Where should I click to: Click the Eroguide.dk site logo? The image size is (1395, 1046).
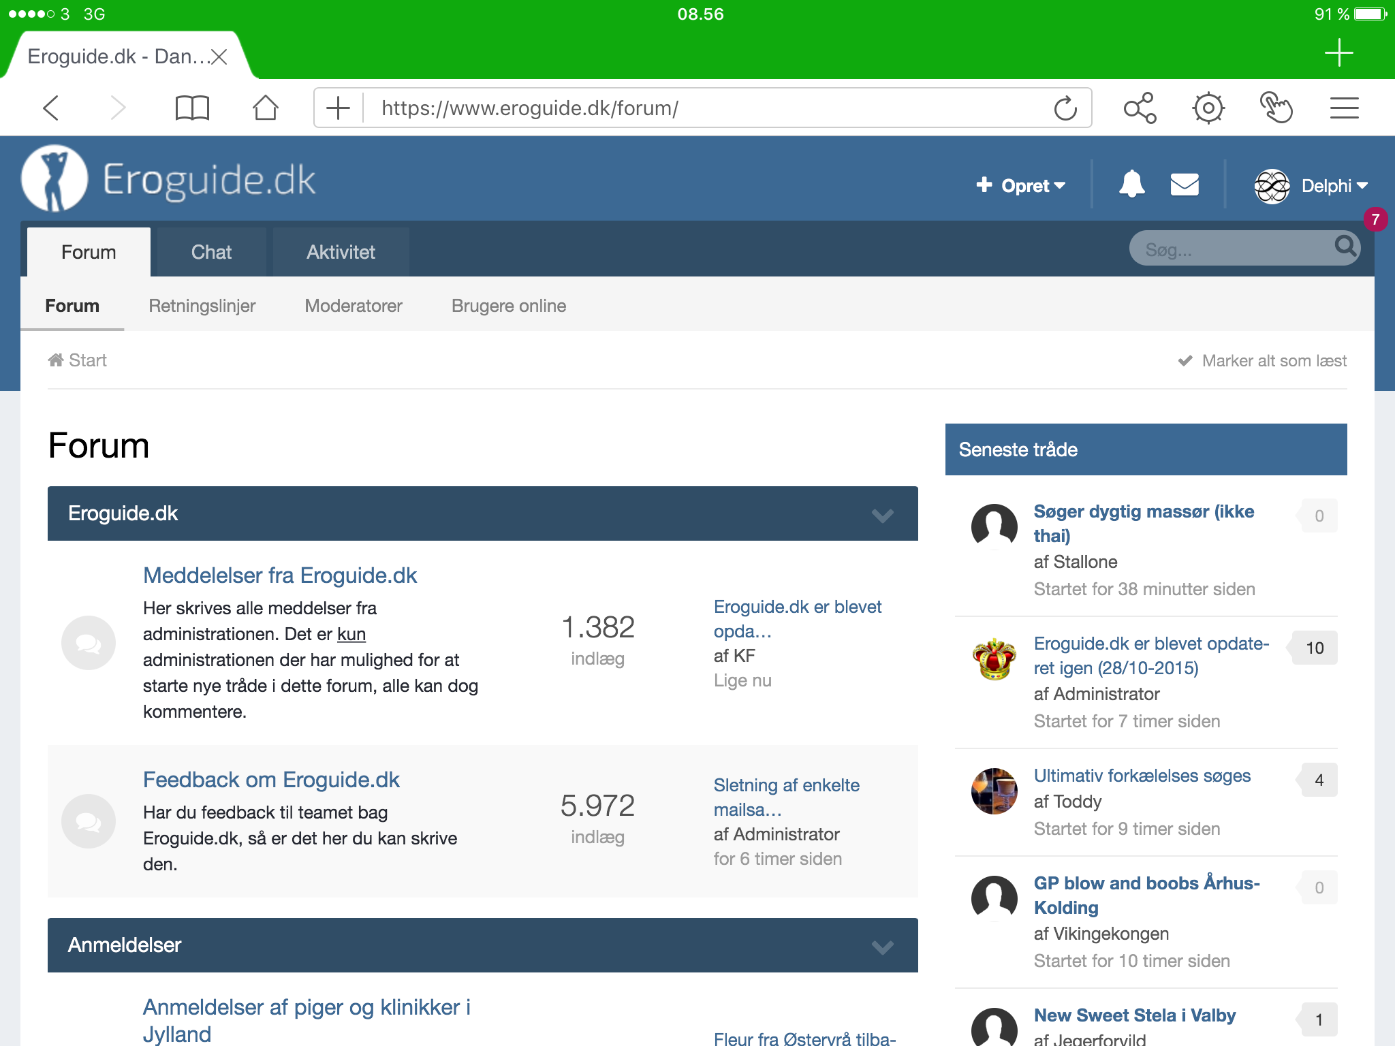(x=169, y=178)
